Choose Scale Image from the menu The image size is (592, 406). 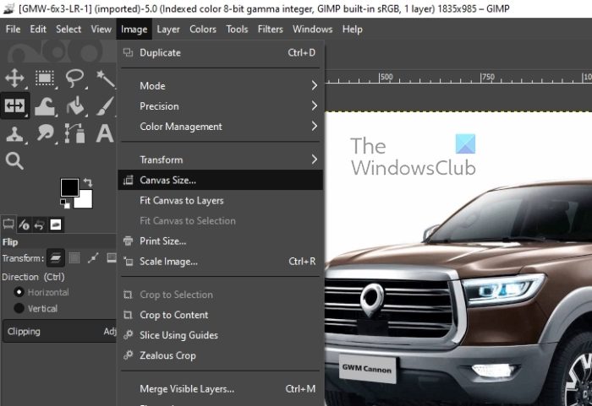(x=221, y=262)
